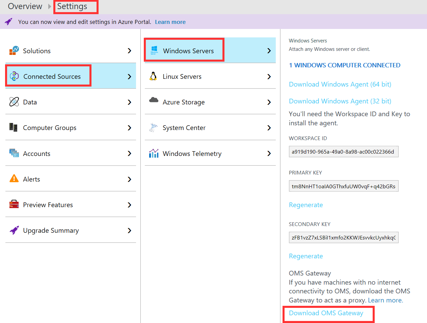The width and height of the screenshot is (427, 323).
Task: Open the Data settings section
Action: (71, 102)
